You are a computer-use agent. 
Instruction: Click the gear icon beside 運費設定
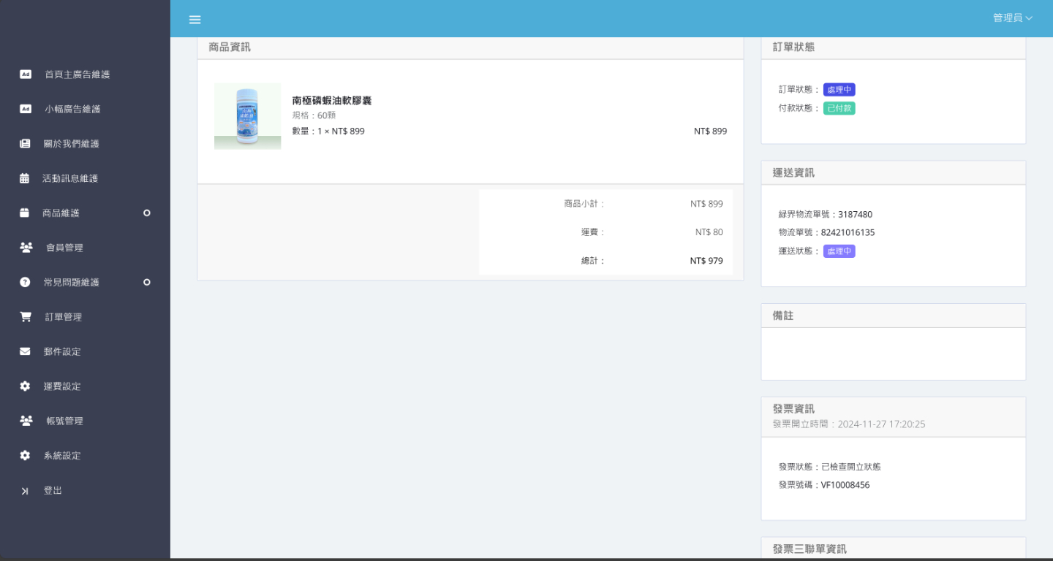25,386
